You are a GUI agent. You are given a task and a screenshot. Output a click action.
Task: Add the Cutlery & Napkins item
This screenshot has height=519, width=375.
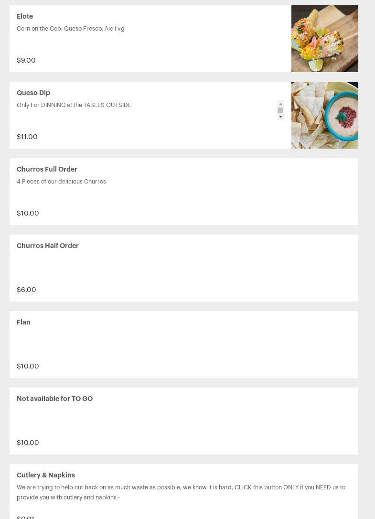click(x=46, y=475)
